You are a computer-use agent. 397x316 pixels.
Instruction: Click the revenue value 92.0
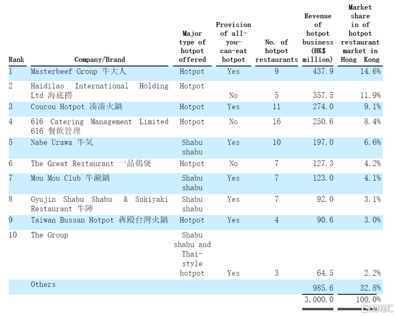click(325, 199)
